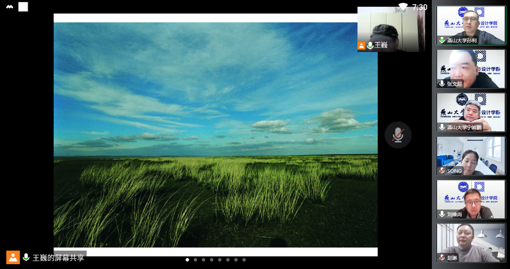Select the first page indicator dot
The height and width of the screenshot is (269, 510).
pos(187,260)
